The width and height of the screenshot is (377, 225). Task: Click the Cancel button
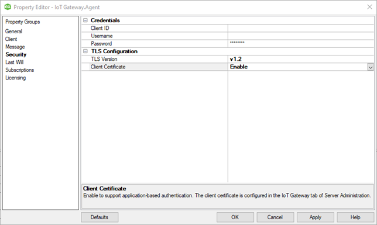point(275,217)
